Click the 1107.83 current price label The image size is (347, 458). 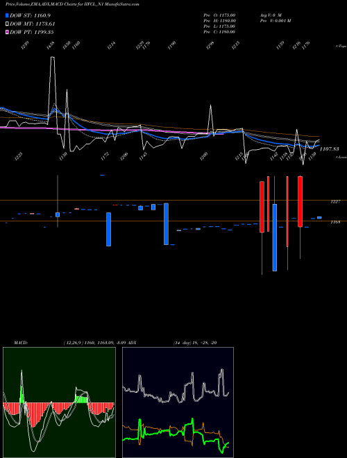click(x=329, y=149)
